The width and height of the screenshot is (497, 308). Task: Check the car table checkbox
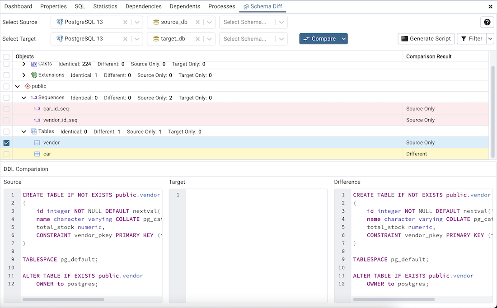6,154
